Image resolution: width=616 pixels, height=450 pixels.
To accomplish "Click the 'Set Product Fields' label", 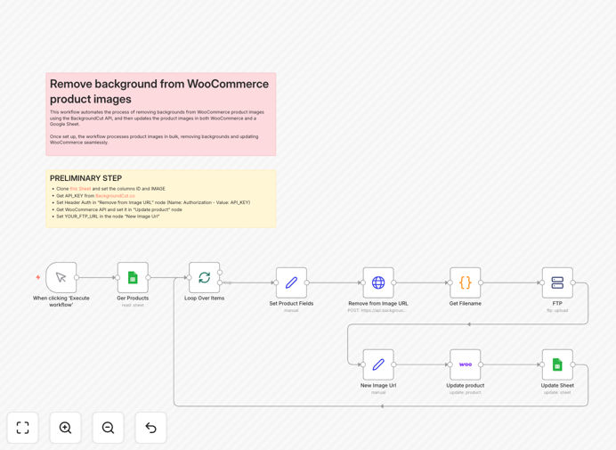I will 291,303.
